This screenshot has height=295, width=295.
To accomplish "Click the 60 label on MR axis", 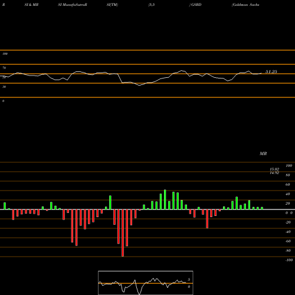I will [x=288, y=185].
